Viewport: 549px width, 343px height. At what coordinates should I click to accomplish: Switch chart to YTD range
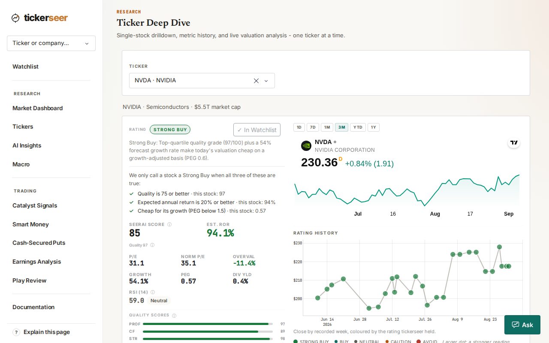click(x=358, y=127)
